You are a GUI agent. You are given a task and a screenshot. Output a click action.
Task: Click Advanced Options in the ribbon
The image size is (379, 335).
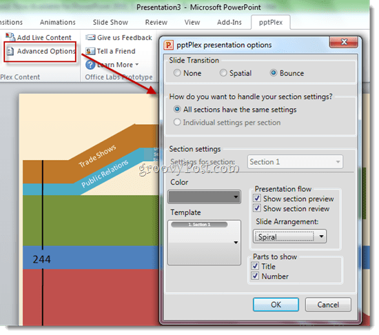point(40,51)
